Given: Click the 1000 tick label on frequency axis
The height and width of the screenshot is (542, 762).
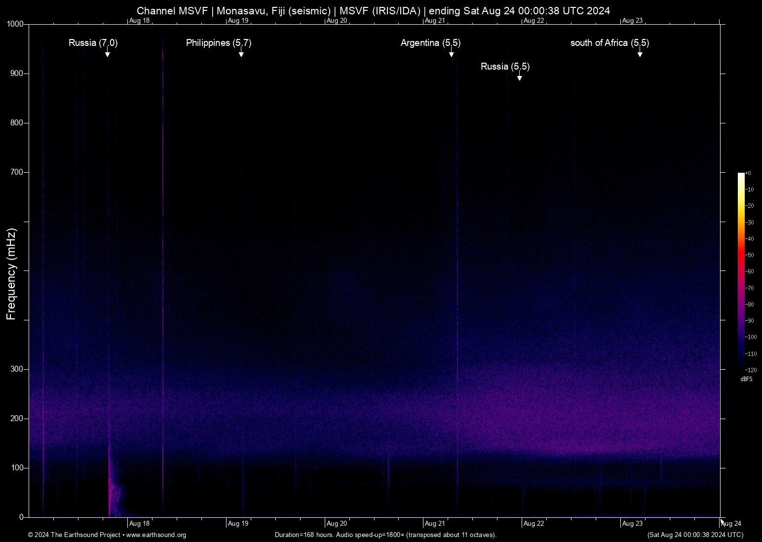Looking at the screenshot, I should click(x=15, y=24).
